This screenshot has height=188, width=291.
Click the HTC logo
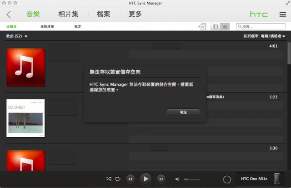point(259,14)
